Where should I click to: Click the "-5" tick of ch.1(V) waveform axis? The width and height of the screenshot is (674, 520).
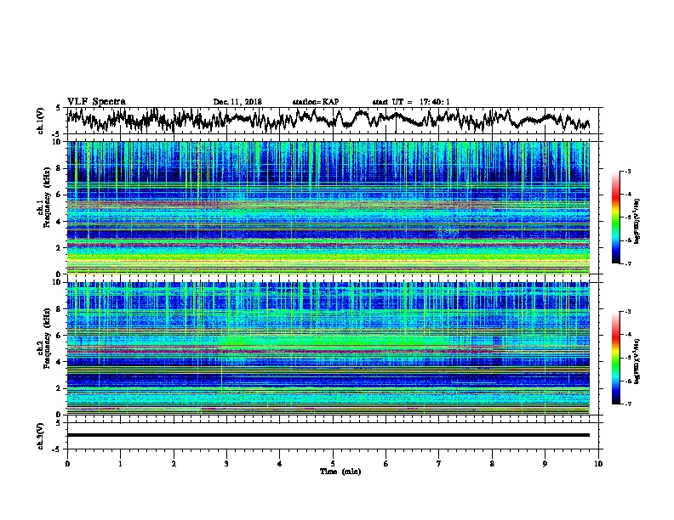[57, 134]
